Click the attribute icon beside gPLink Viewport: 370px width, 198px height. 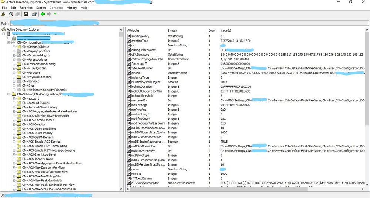click(x=129, y=73)
